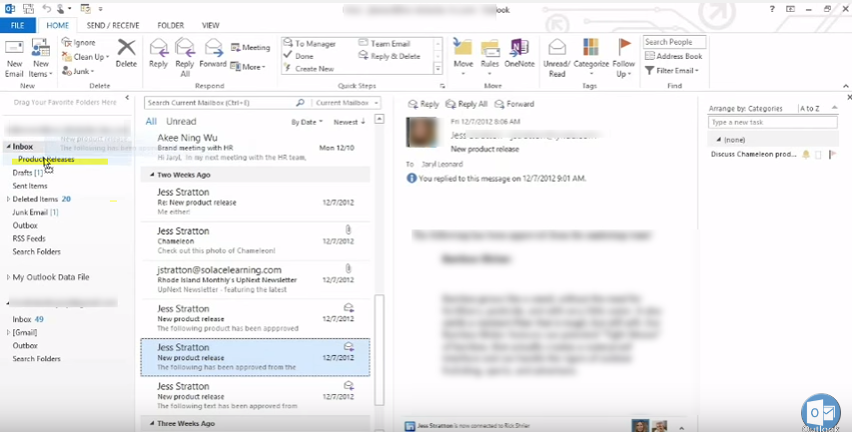Open the Categorize color menu
Viewport: 852px width, 432px height.
pyautogui.click(x=591, y=57)
